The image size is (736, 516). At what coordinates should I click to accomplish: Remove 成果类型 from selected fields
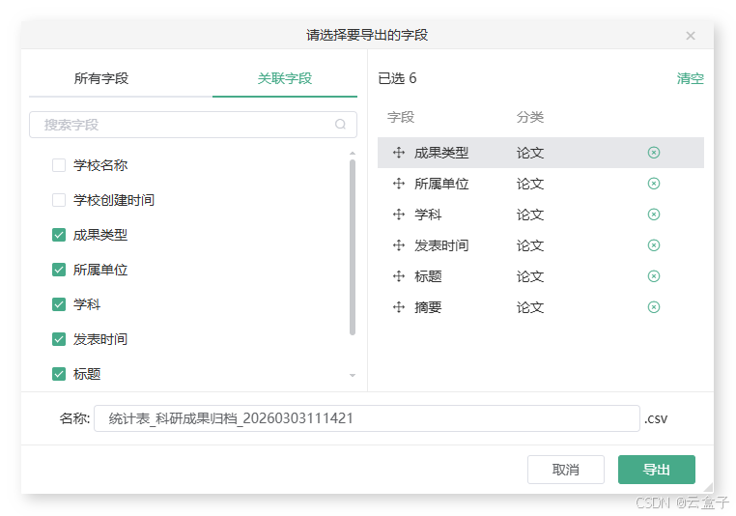(653, 153)
